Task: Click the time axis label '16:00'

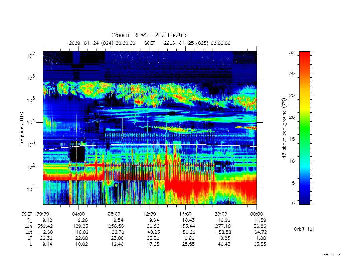Action: coord(185,214)
